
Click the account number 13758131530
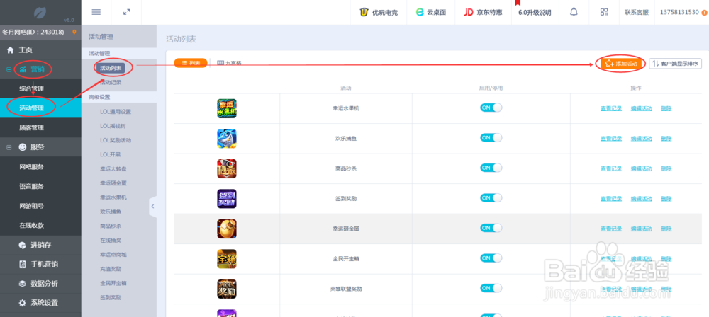pos(680,12)
